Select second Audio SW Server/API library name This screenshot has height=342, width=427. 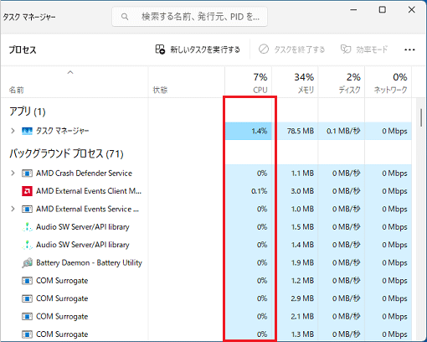83,245
